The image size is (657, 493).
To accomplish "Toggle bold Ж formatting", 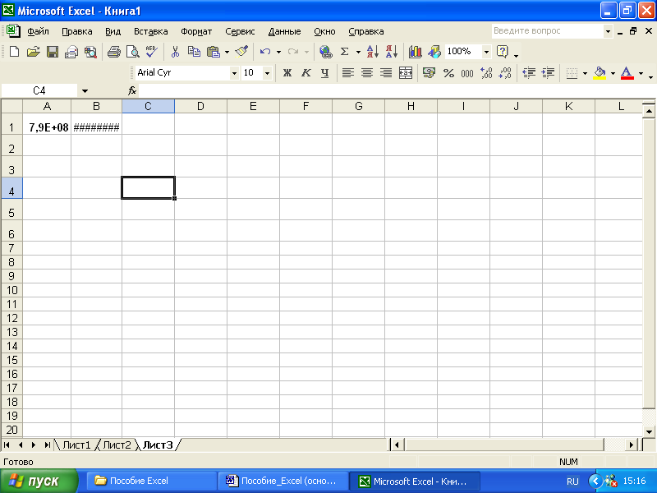I will pyautogui.click(x=287, y=73).
